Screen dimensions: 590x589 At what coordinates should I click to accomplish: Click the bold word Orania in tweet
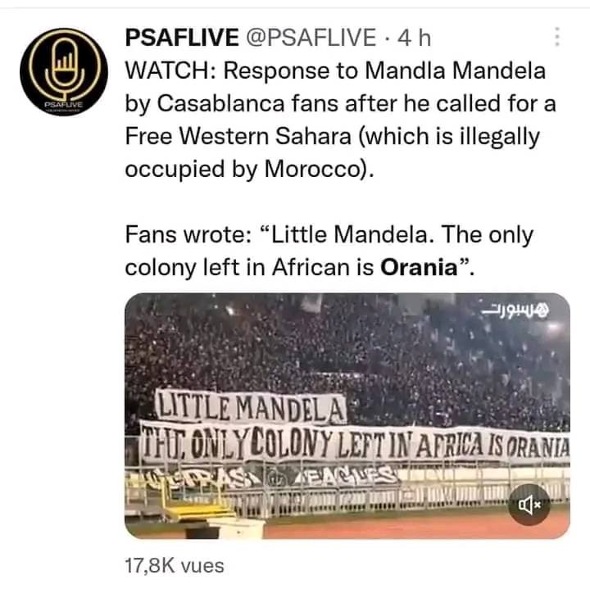(x=419, y=268)
